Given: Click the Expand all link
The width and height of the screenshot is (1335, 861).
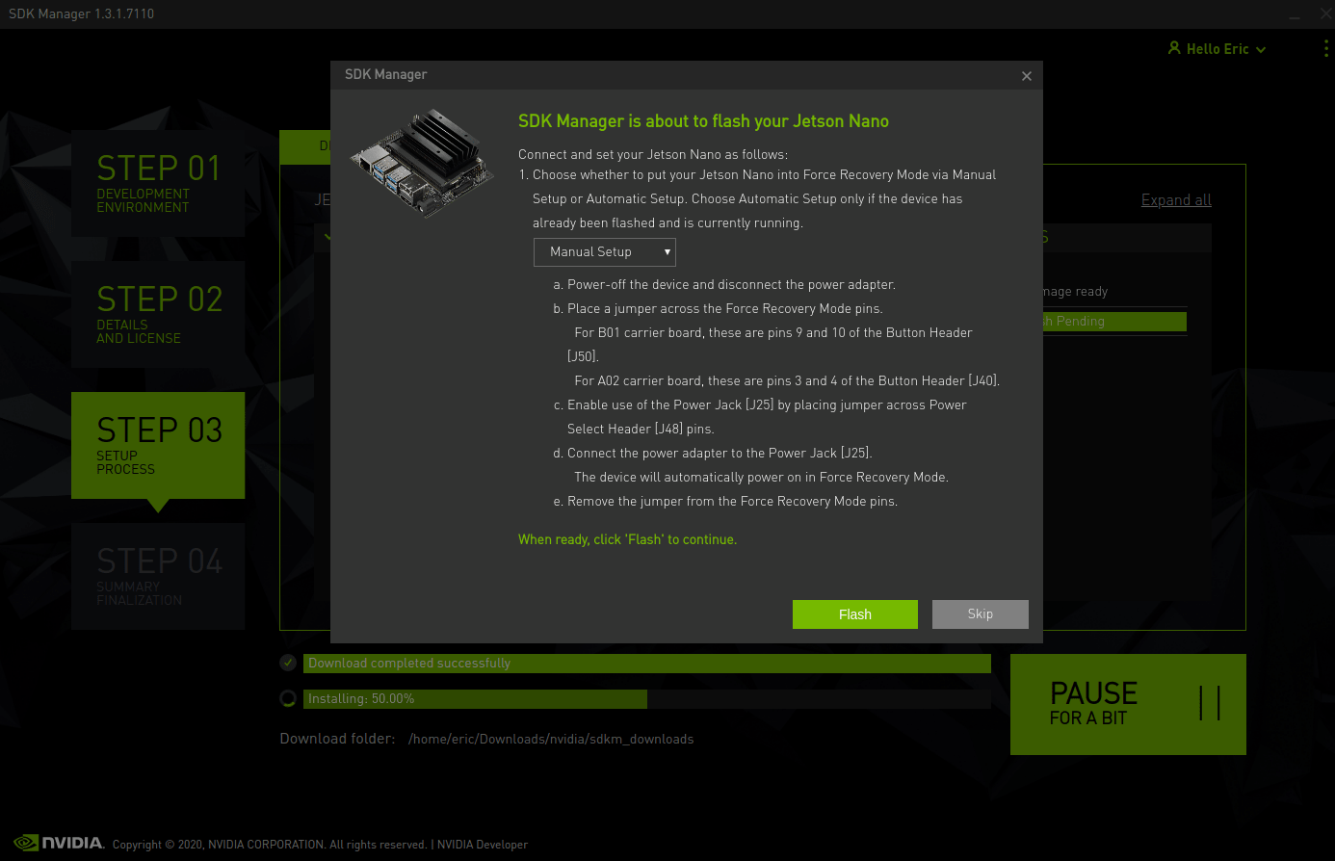Looking at the screenshot, I should pos(1176,200).
